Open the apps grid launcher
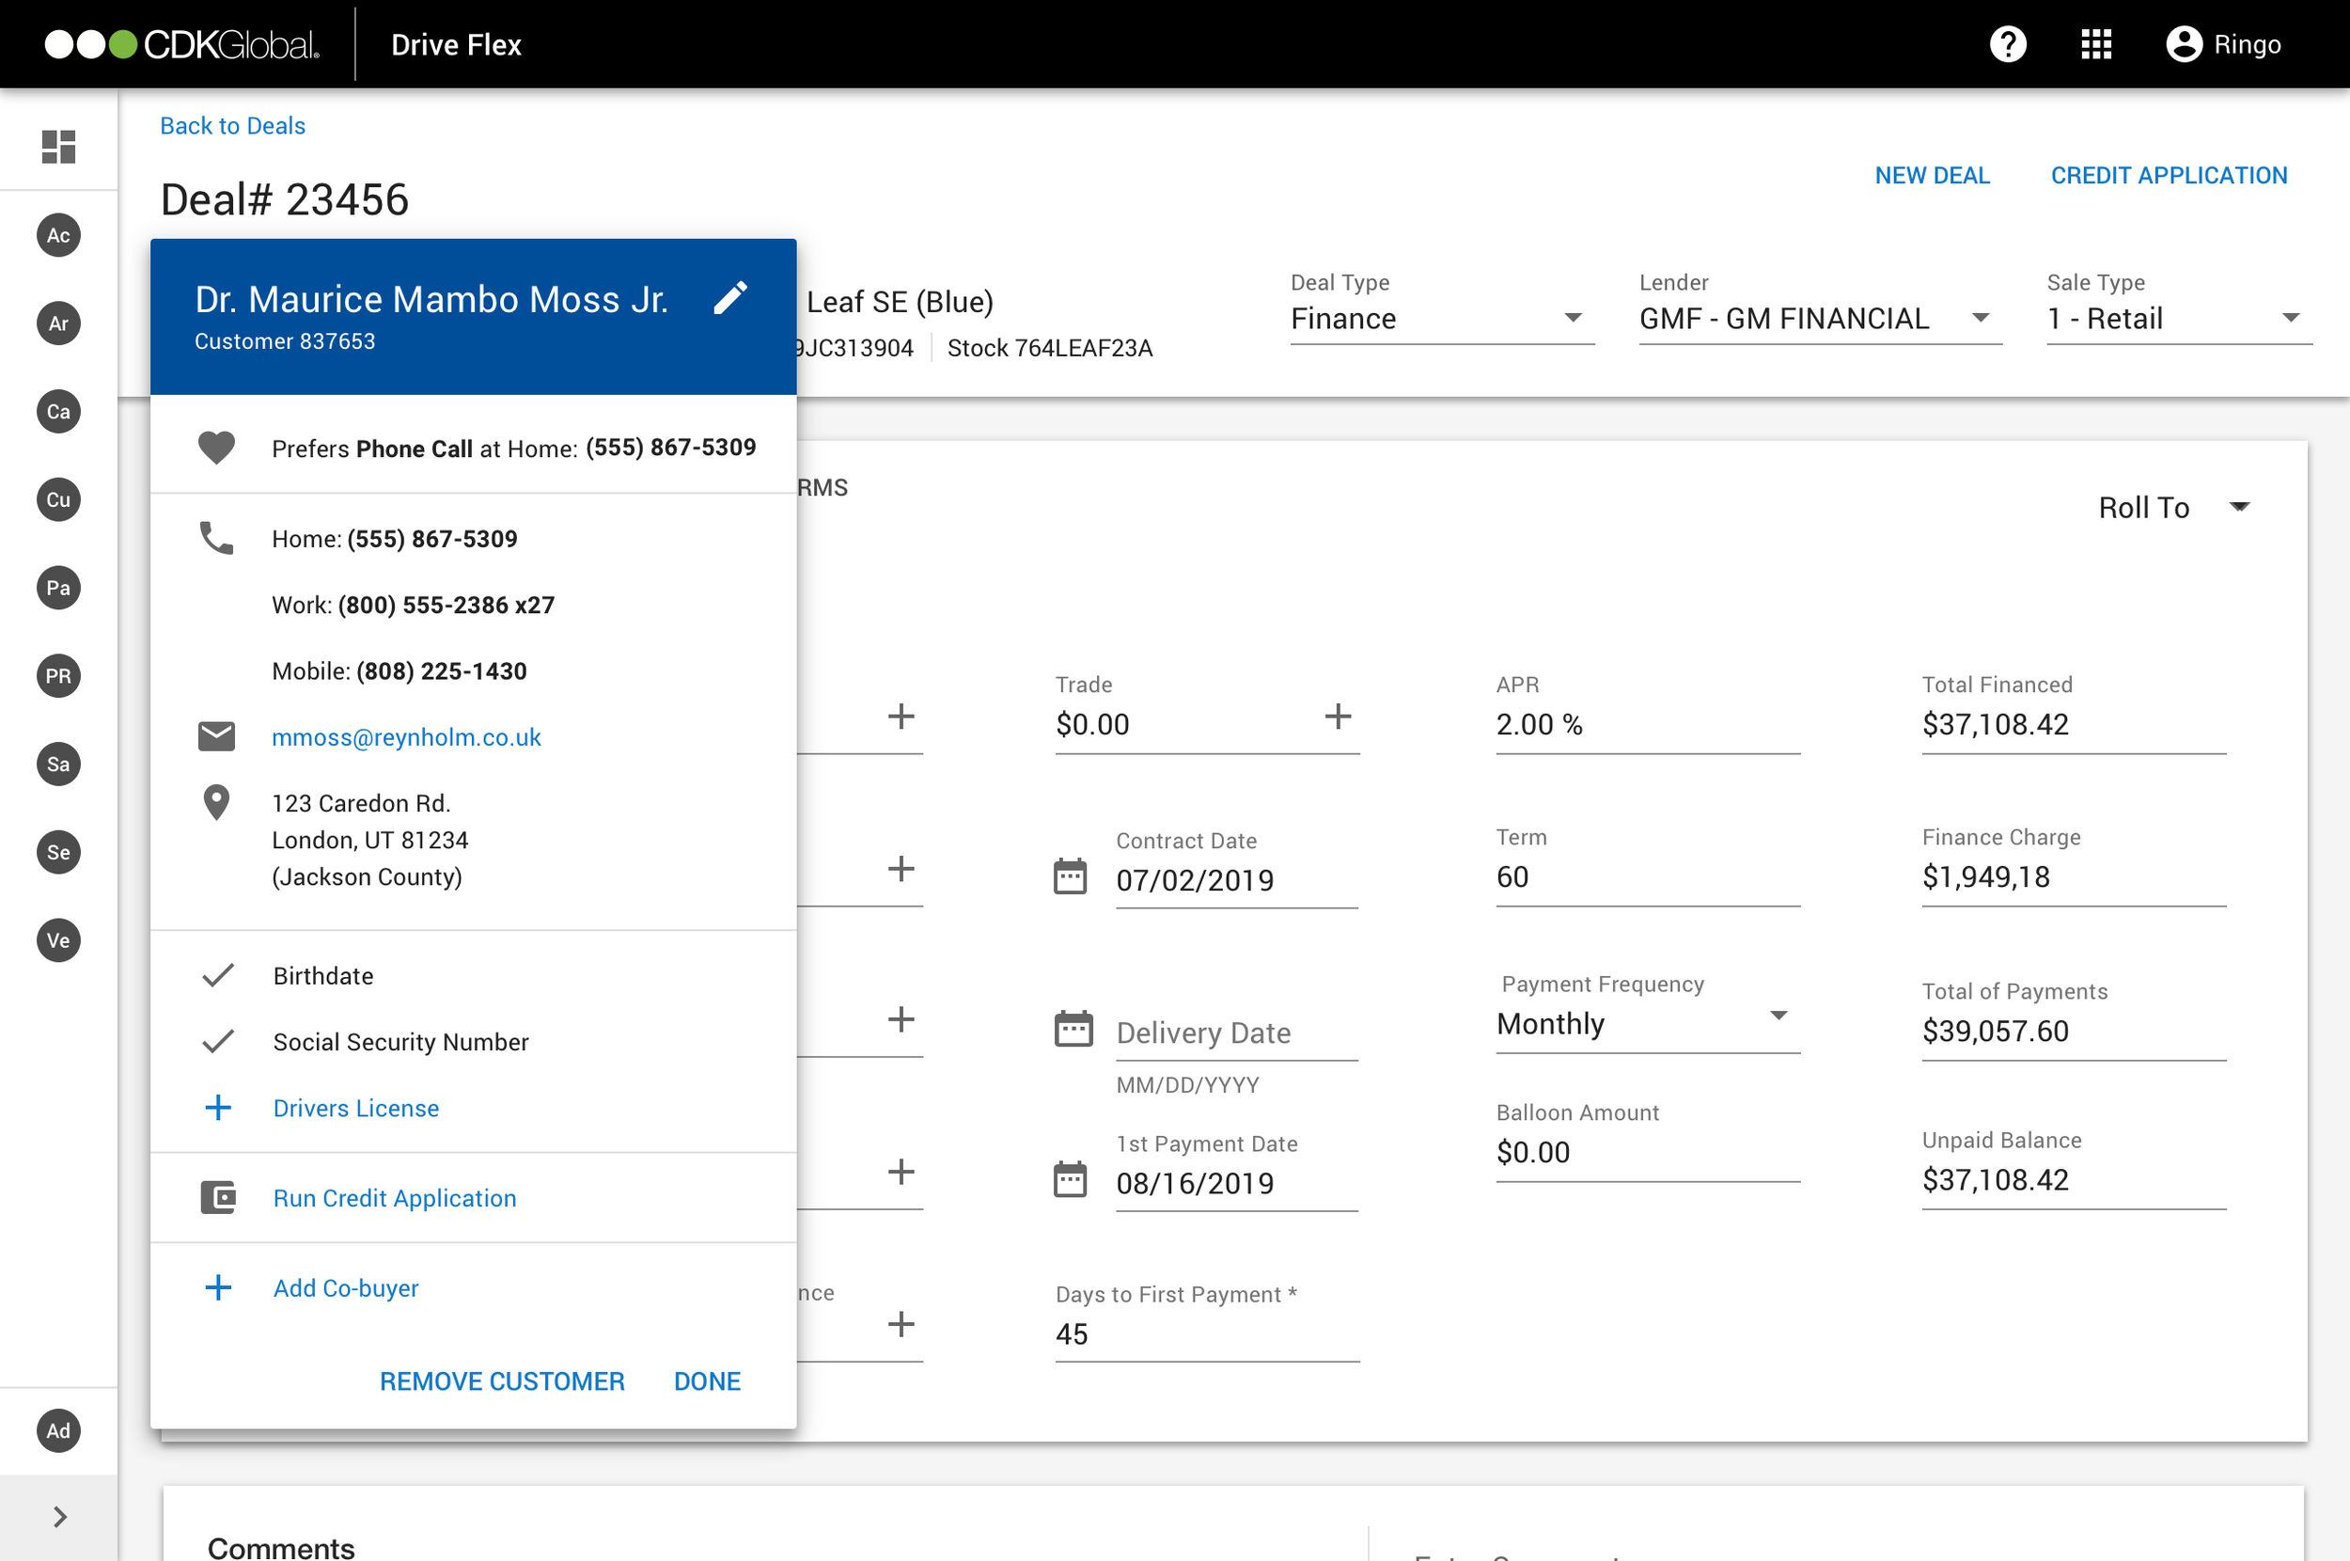 pyautogui.click(x=2096, y=45)
